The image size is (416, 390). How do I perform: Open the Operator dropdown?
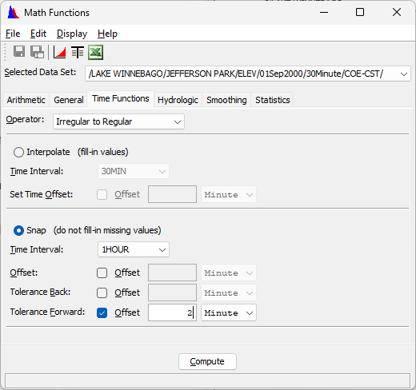(118, 121)
